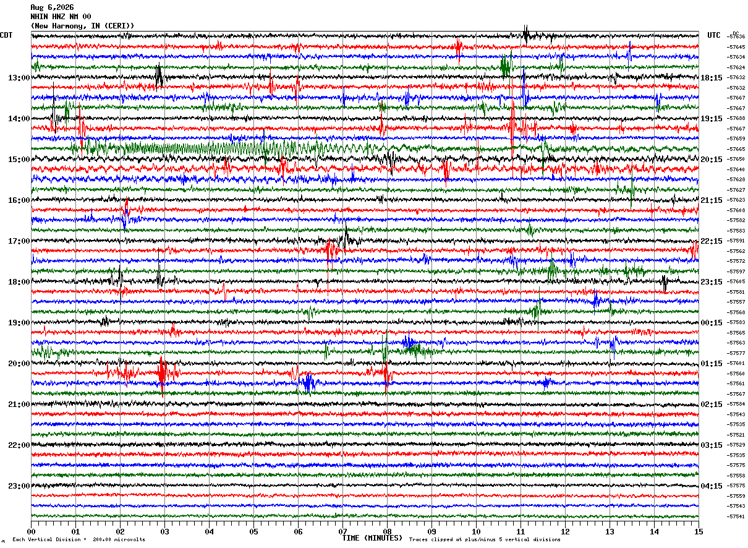Viewport: 748px width, 548px height.
Task: Click the DC offset value -57597
Action: 736,272
